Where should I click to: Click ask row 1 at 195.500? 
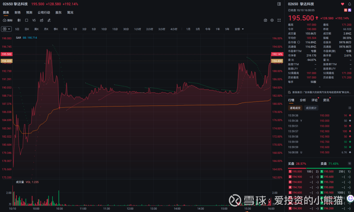pos(336,172)
